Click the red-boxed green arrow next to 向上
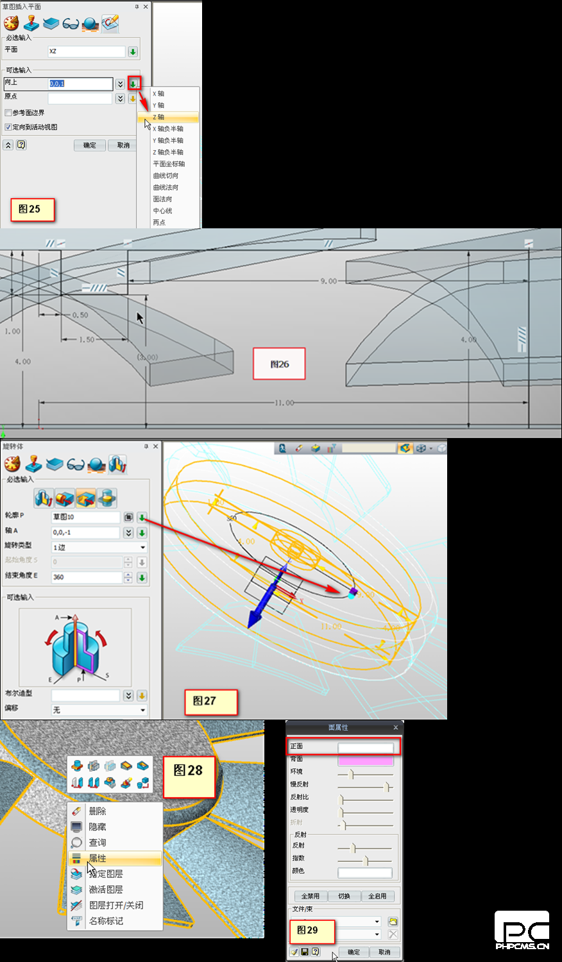The height and width of the screenshot is (962, 562). click(x=133, y=83)
